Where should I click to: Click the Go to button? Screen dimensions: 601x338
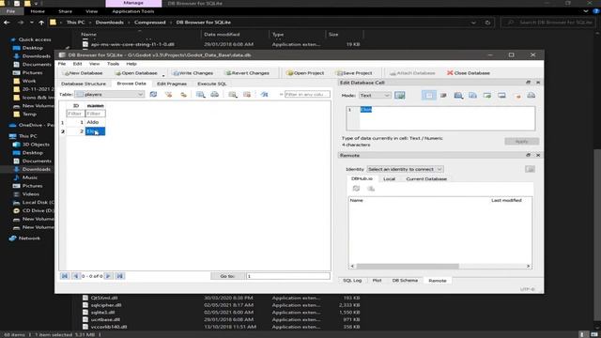pos(227,276)
